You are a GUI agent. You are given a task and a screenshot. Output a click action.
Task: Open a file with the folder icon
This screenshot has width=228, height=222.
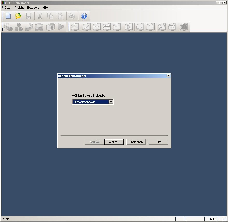tap(18, 16)
